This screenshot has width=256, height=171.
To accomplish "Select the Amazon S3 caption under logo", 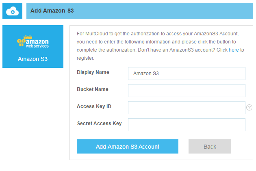I will click(x=33, y=59).
